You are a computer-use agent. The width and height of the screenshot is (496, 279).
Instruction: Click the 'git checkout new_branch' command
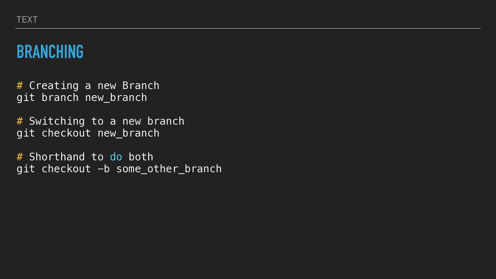(88, 133)
